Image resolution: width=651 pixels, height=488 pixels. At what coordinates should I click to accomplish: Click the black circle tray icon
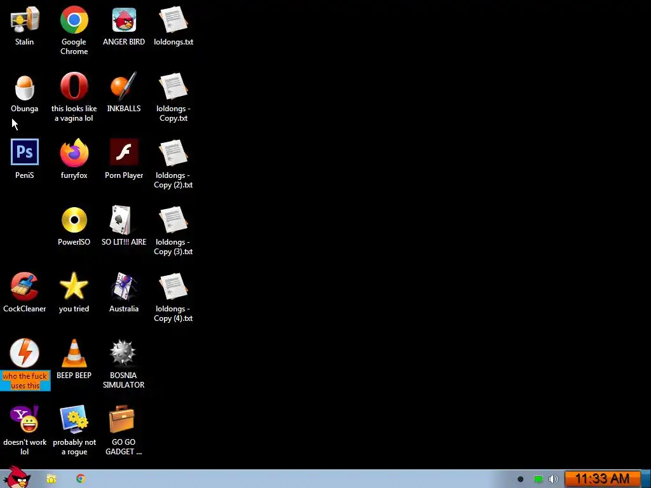(x=520, y=479)
